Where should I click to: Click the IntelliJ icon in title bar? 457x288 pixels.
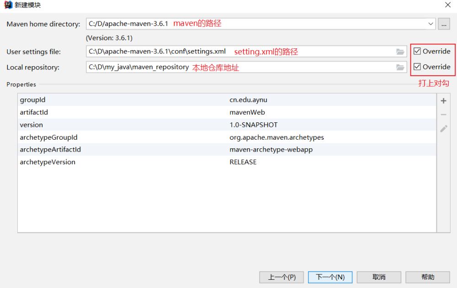point(8,5)
